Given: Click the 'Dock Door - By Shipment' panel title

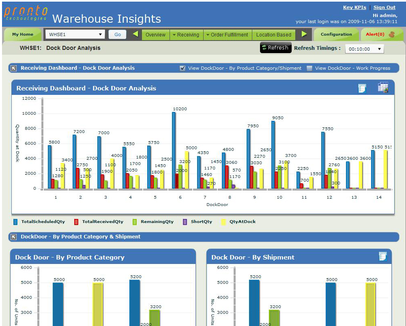Looking at the screenshot, I should (x=253, y=257).
